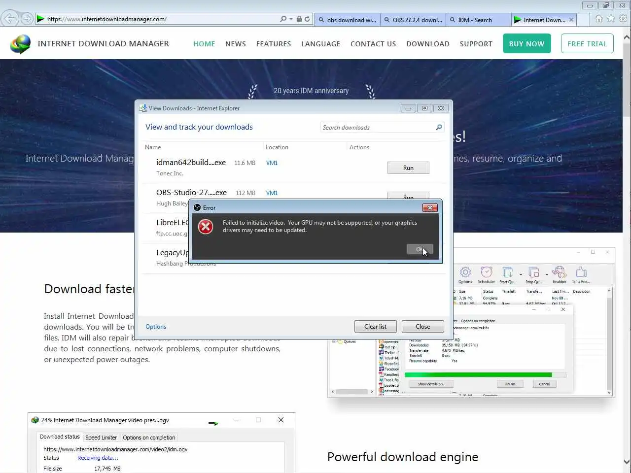
Task: Expand the Start Queue dropdown arrow
Action: coord(521,274)
